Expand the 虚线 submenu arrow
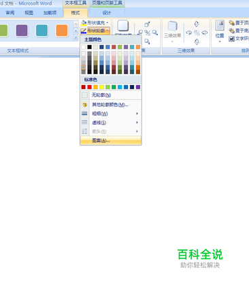Viewport: 249px width, 289px height. point(137,122)
